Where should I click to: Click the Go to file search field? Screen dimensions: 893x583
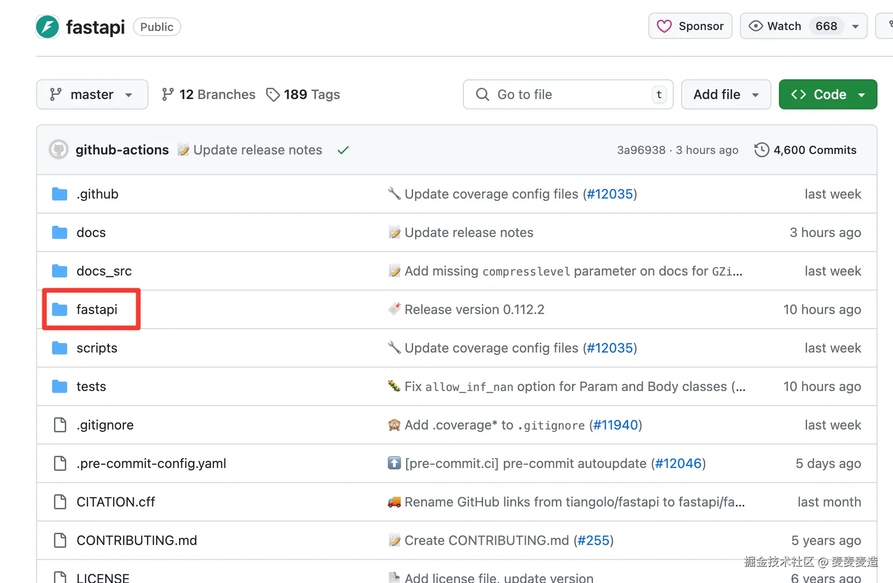click(563, 94)
